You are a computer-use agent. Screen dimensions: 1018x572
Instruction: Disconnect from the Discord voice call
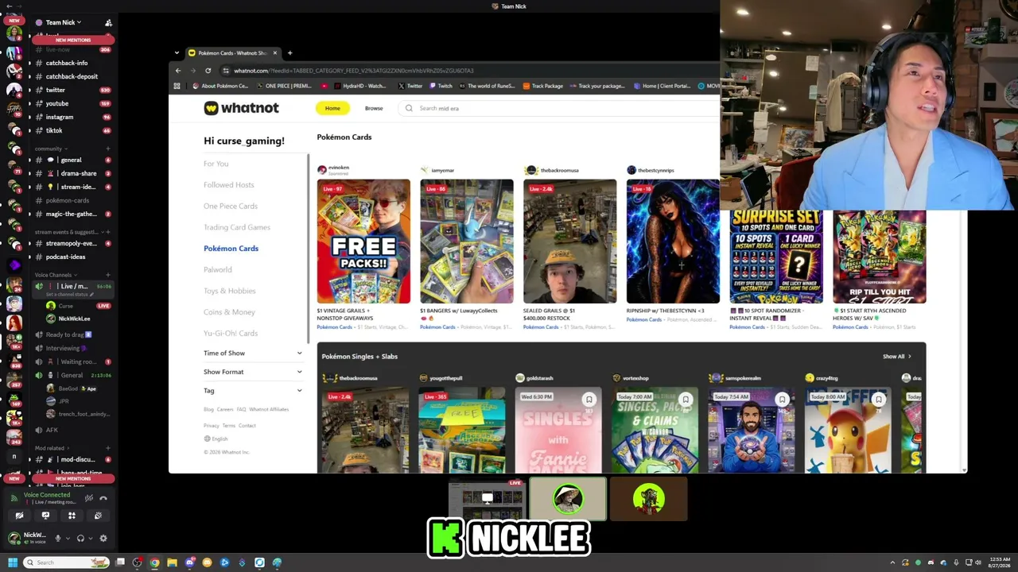click(103, 498)
